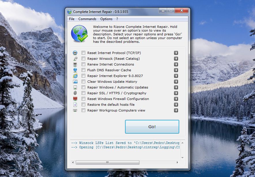The height and width of the screenshot is (177, 255).
Task: Click the Go! button
Action: tap(152, 127)
